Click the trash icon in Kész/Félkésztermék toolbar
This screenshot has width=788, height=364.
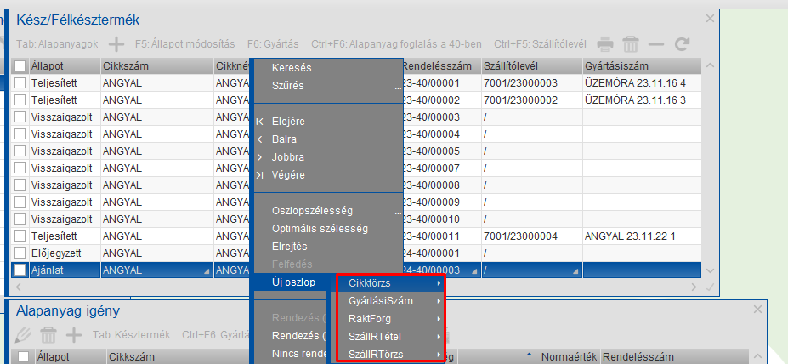point(631,44)
